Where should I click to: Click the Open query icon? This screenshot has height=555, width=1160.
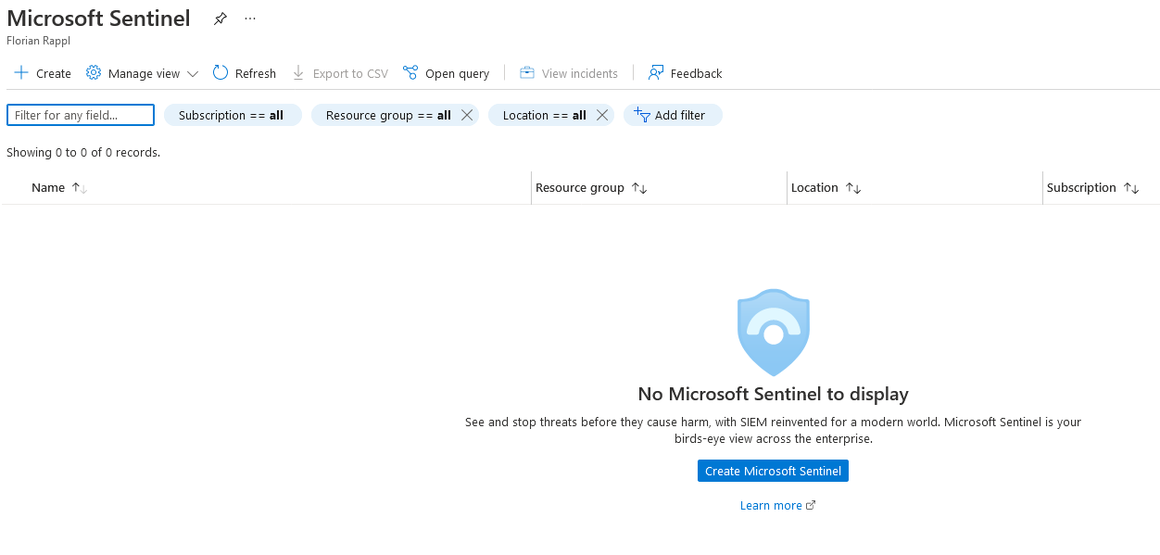point(410,73)
